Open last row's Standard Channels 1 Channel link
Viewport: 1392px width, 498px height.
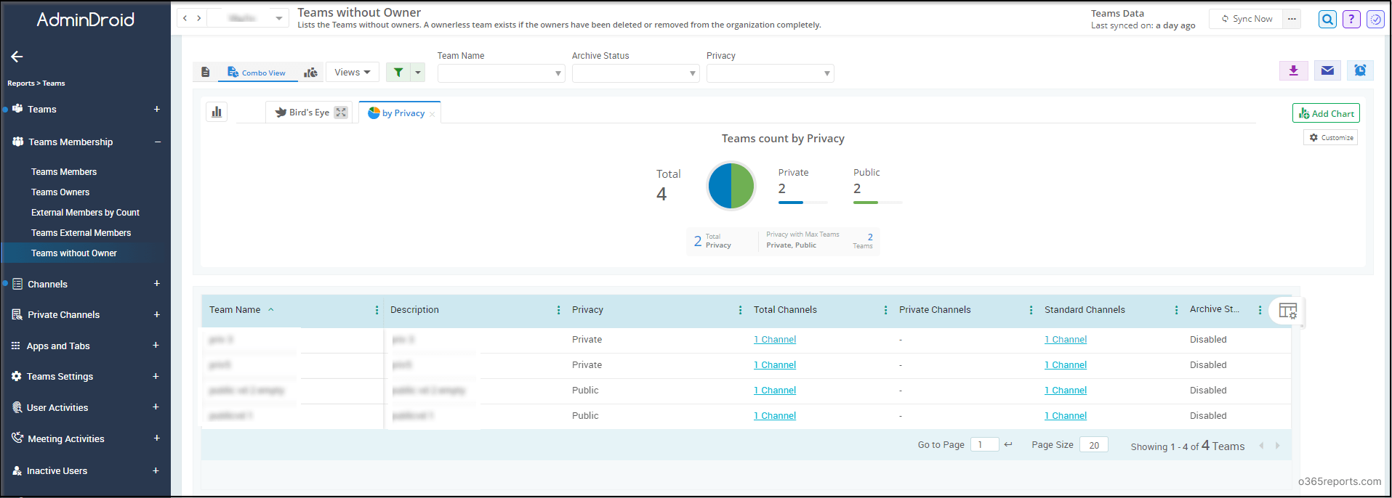pos(1066,416)
